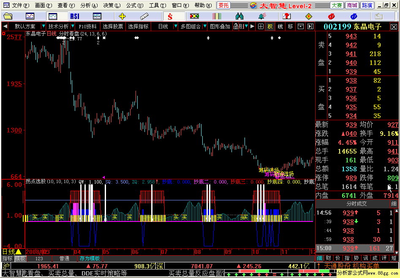400x278 pixels.
Task: Expand the 技术分析 dropdown arrow
Action: tap(73, 26)
